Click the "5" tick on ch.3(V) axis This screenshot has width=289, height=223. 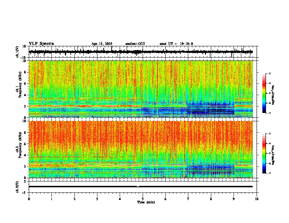coord(26,181)
